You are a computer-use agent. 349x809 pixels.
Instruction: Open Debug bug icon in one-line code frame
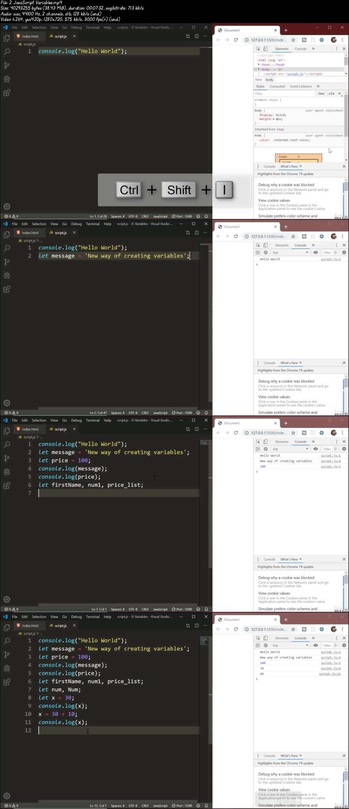click(x=6, y=79)
